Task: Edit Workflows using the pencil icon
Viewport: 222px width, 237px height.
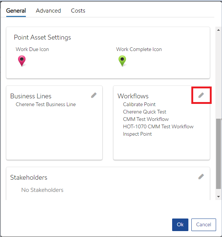Action: (x=201, y=95)
